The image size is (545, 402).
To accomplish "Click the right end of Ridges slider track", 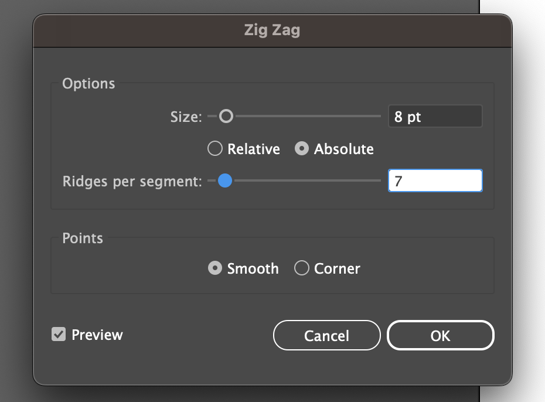I will click(x=379, y=181).
